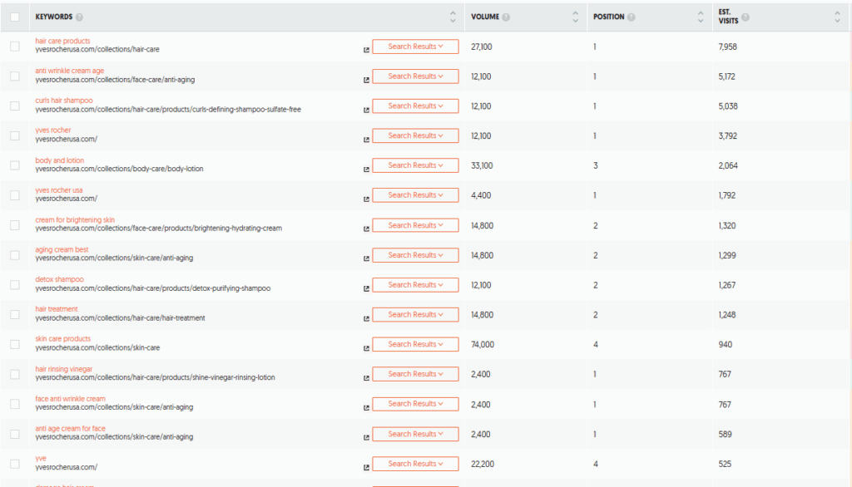Sort table by Est. Visits column arrows
The image size is (852, 487).
pos(837,17)
